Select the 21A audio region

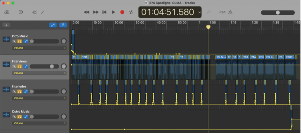pyautogui.click(x=253, y=67)
